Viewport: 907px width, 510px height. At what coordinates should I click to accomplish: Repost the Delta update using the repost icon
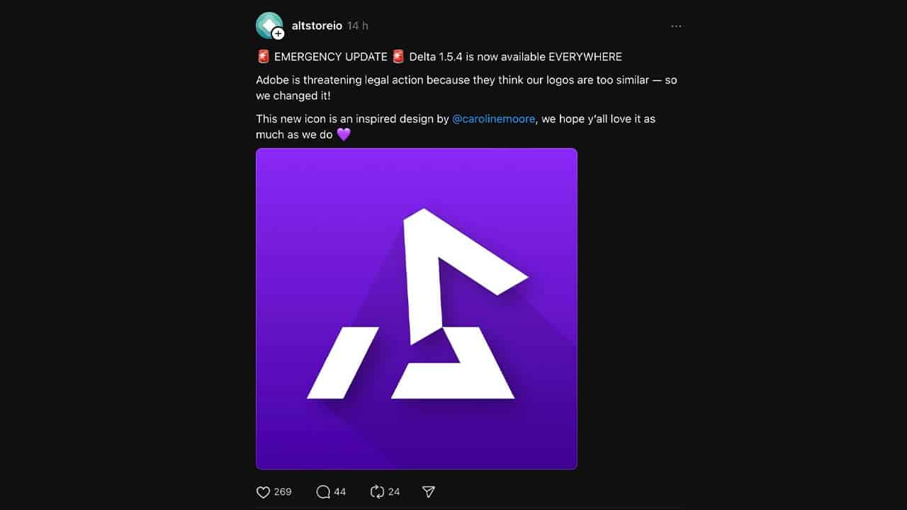point(376,491)
